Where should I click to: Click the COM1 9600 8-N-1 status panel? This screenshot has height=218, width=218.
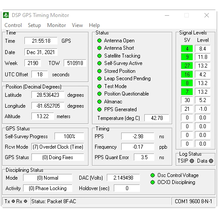[193, 201]
